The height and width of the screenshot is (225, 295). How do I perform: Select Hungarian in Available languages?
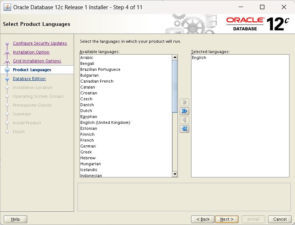tap(126, 164)
